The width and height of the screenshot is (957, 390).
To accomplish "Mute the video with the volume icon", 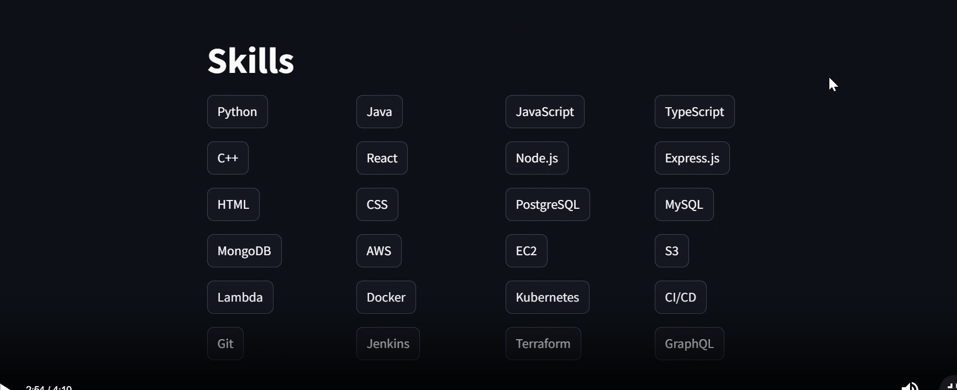I will click(x=909, y=386).
